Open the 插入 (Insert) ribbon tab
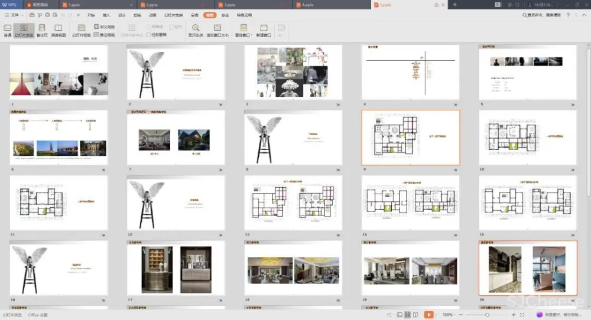This screenshot has height=320, width=591. (x=106, y=15)
